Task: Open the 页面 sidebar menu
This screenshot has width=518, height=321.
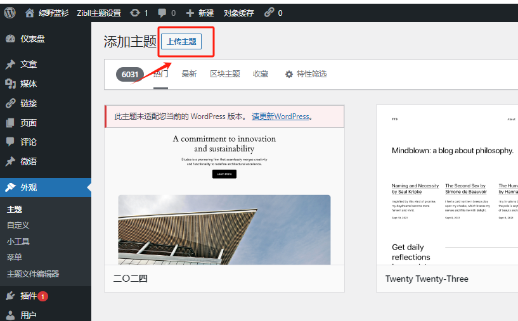Action: click(x=29, y=123)
